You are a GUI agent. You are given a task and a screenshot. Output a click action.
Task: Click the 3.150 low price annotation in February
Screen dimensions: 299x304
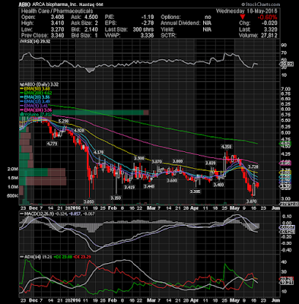coord(116,198)
